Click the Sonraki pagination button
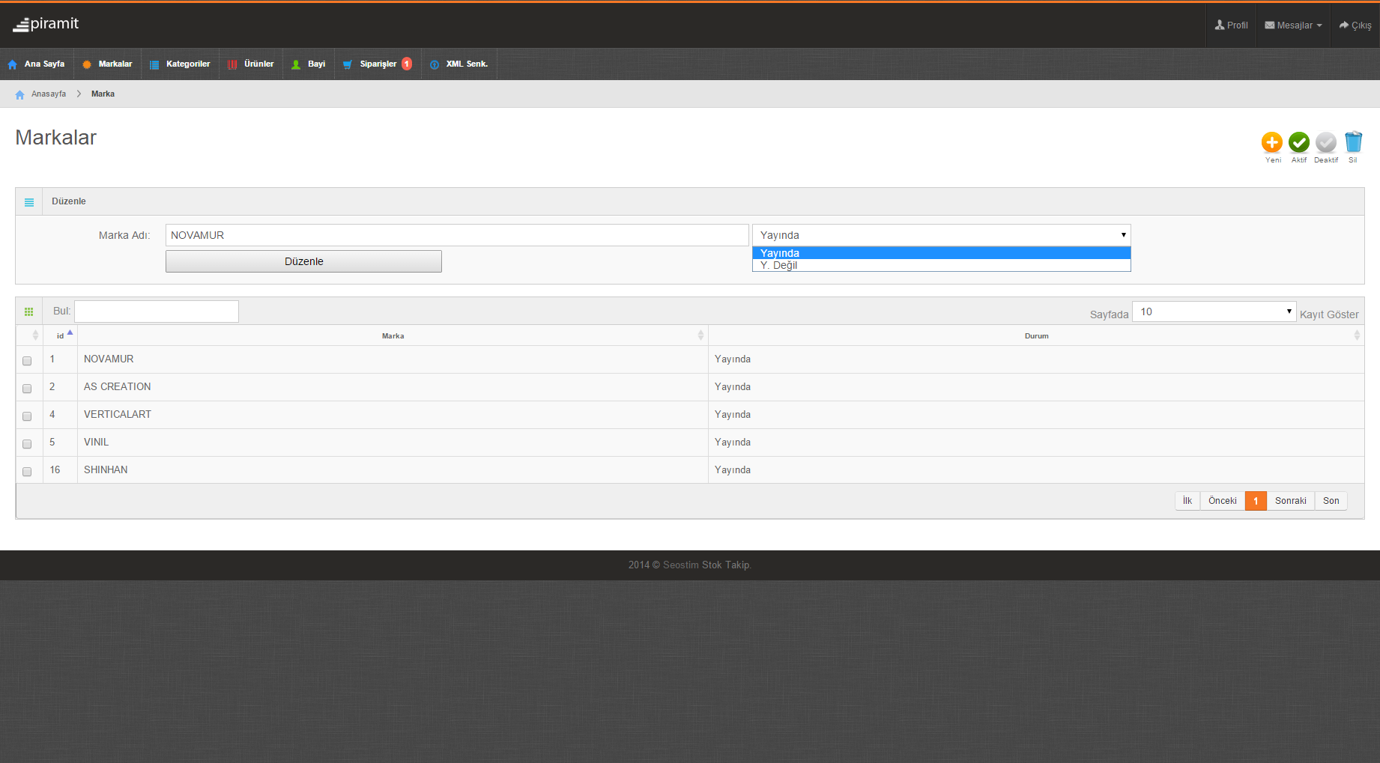The width and height of the screenshot is (1380, 763). [1291, 501]
